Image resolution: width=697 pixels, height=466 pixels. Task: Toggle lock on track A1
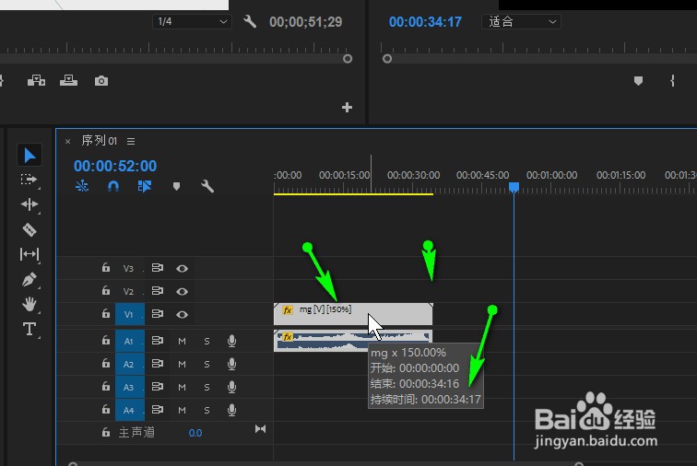tap(106, 340)
